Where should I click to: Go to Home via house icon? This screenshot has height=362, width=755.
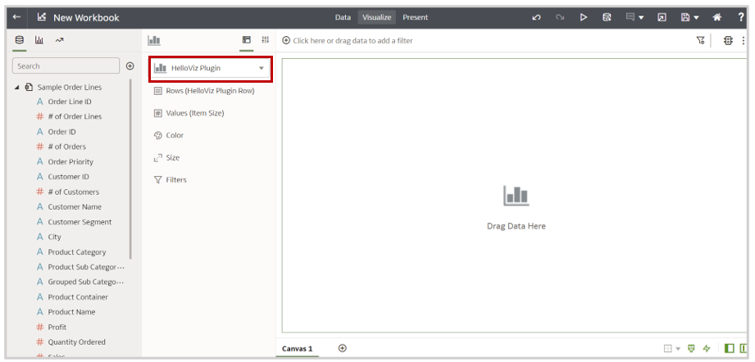pos(717,17)
